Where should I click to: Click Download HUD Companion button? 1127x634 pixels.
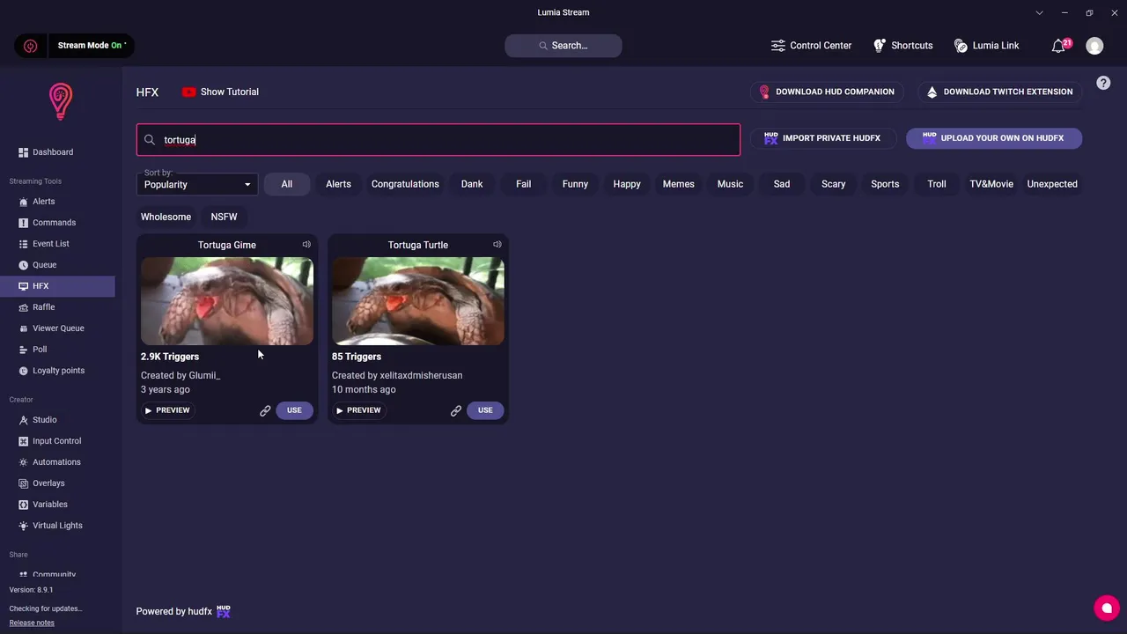point(826,92)
